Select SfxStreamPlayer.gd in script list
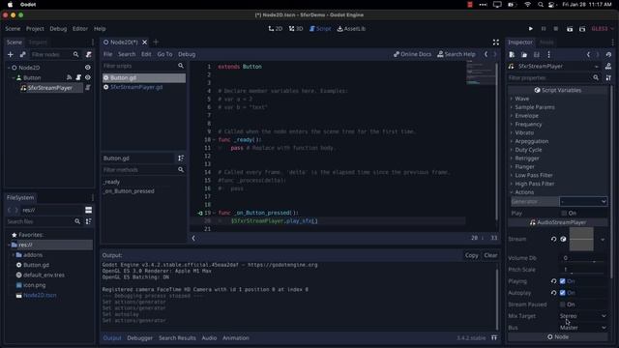 tap(136, 87)
